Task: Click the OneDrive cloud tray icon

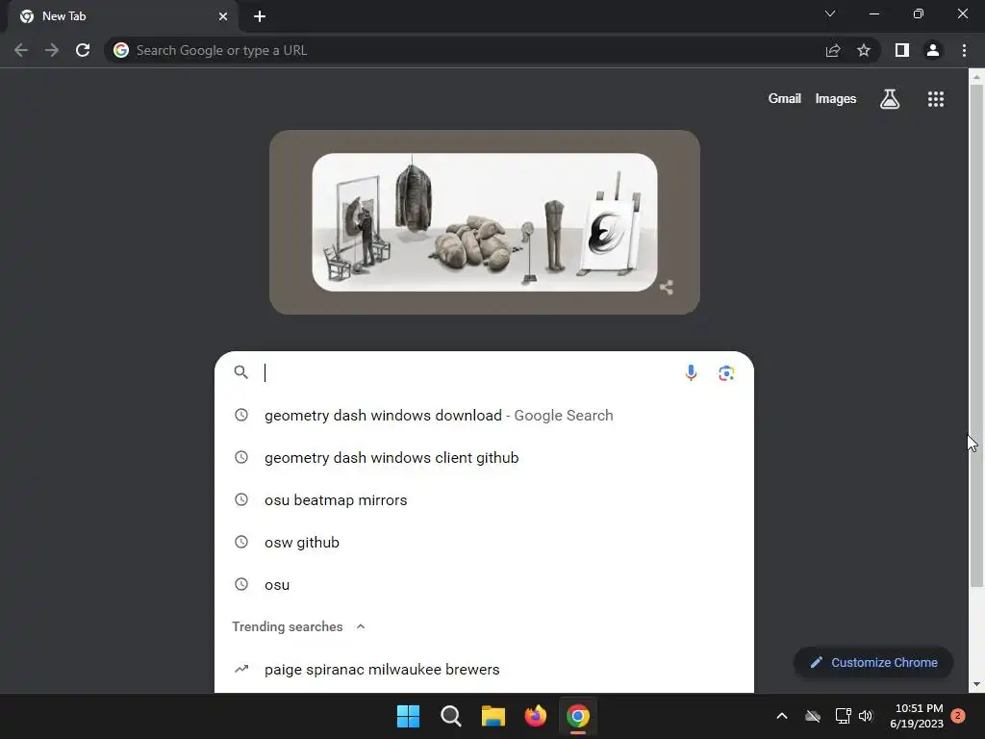Action: click(813, 716)
